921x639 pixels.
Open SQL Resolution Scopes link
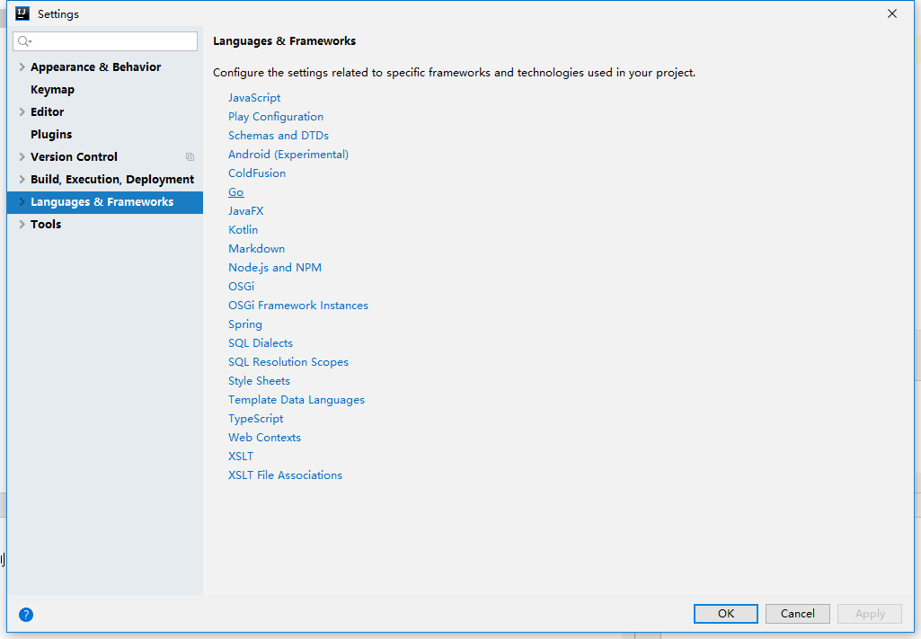pos(288,362)
